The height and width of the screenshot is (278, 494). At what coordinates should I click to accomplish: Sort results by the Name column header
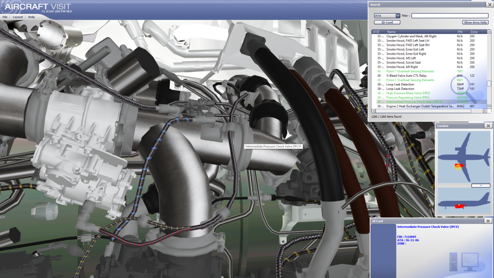tap(421, 32)
